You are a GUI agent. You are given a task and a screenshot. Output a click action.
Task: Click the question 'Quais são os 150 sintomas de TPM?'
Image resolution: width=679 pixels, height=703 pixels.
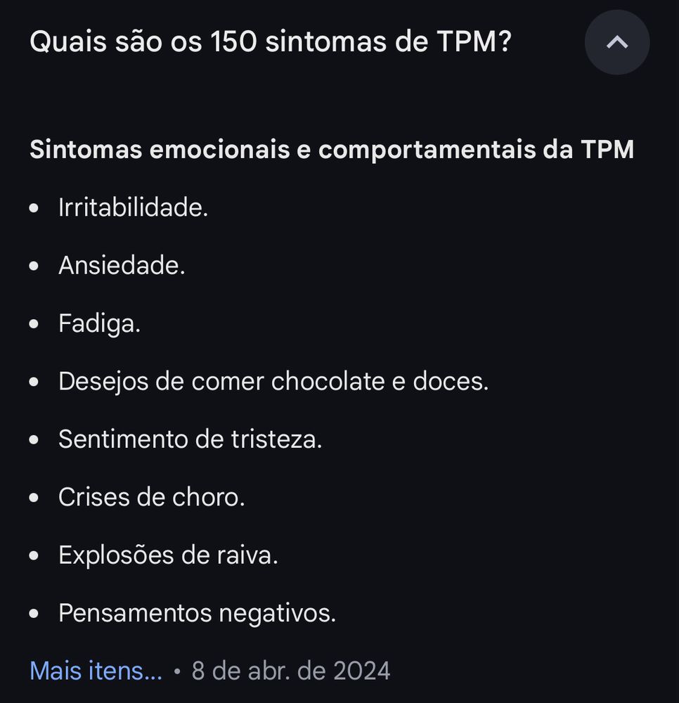[x=270, y=41]
